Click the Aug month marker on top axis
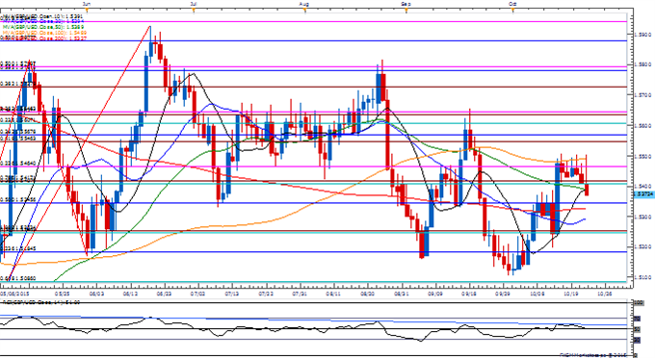Screen dimensions: 655x358 pyautogui.click(x=304, y=4)
